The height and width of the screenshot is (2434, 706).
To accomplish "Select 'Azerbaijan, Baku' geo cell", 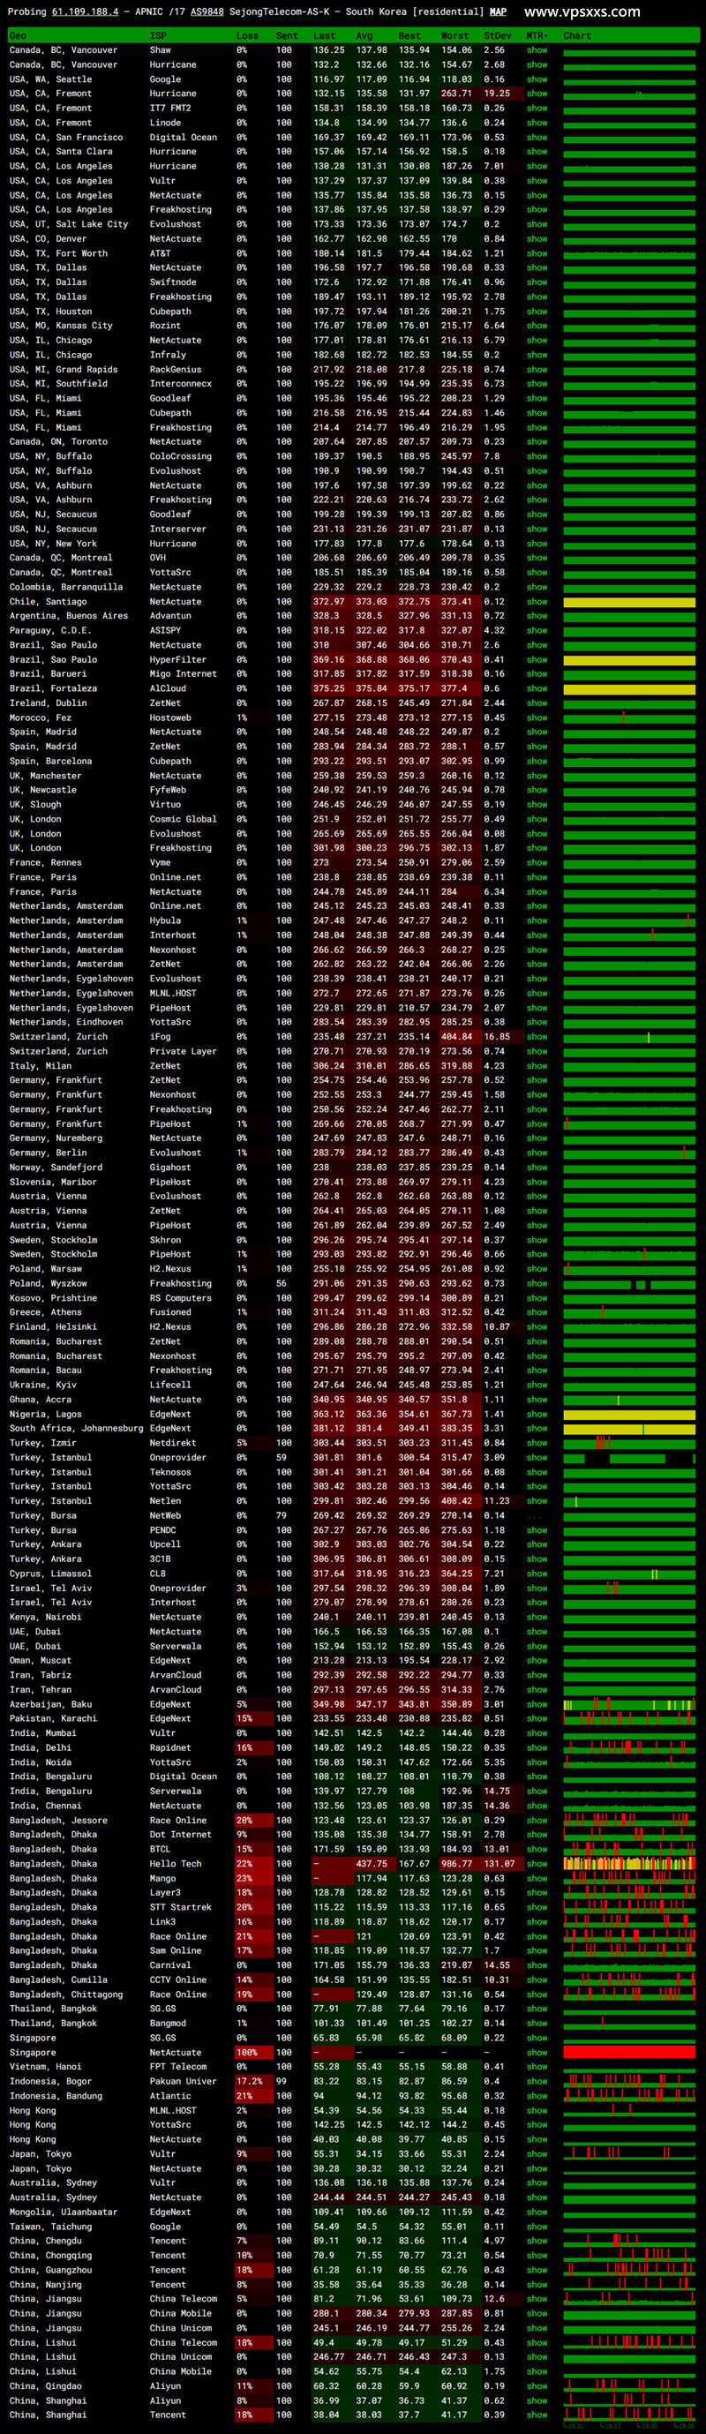I will 51,1703.
